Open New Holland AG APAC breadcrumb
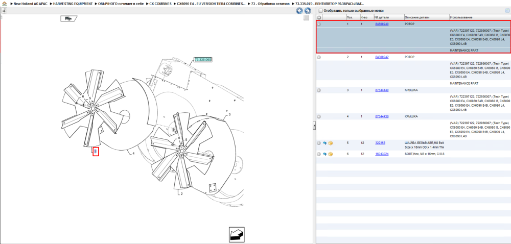This screenshot has height=244, width=511. [30, 4]
